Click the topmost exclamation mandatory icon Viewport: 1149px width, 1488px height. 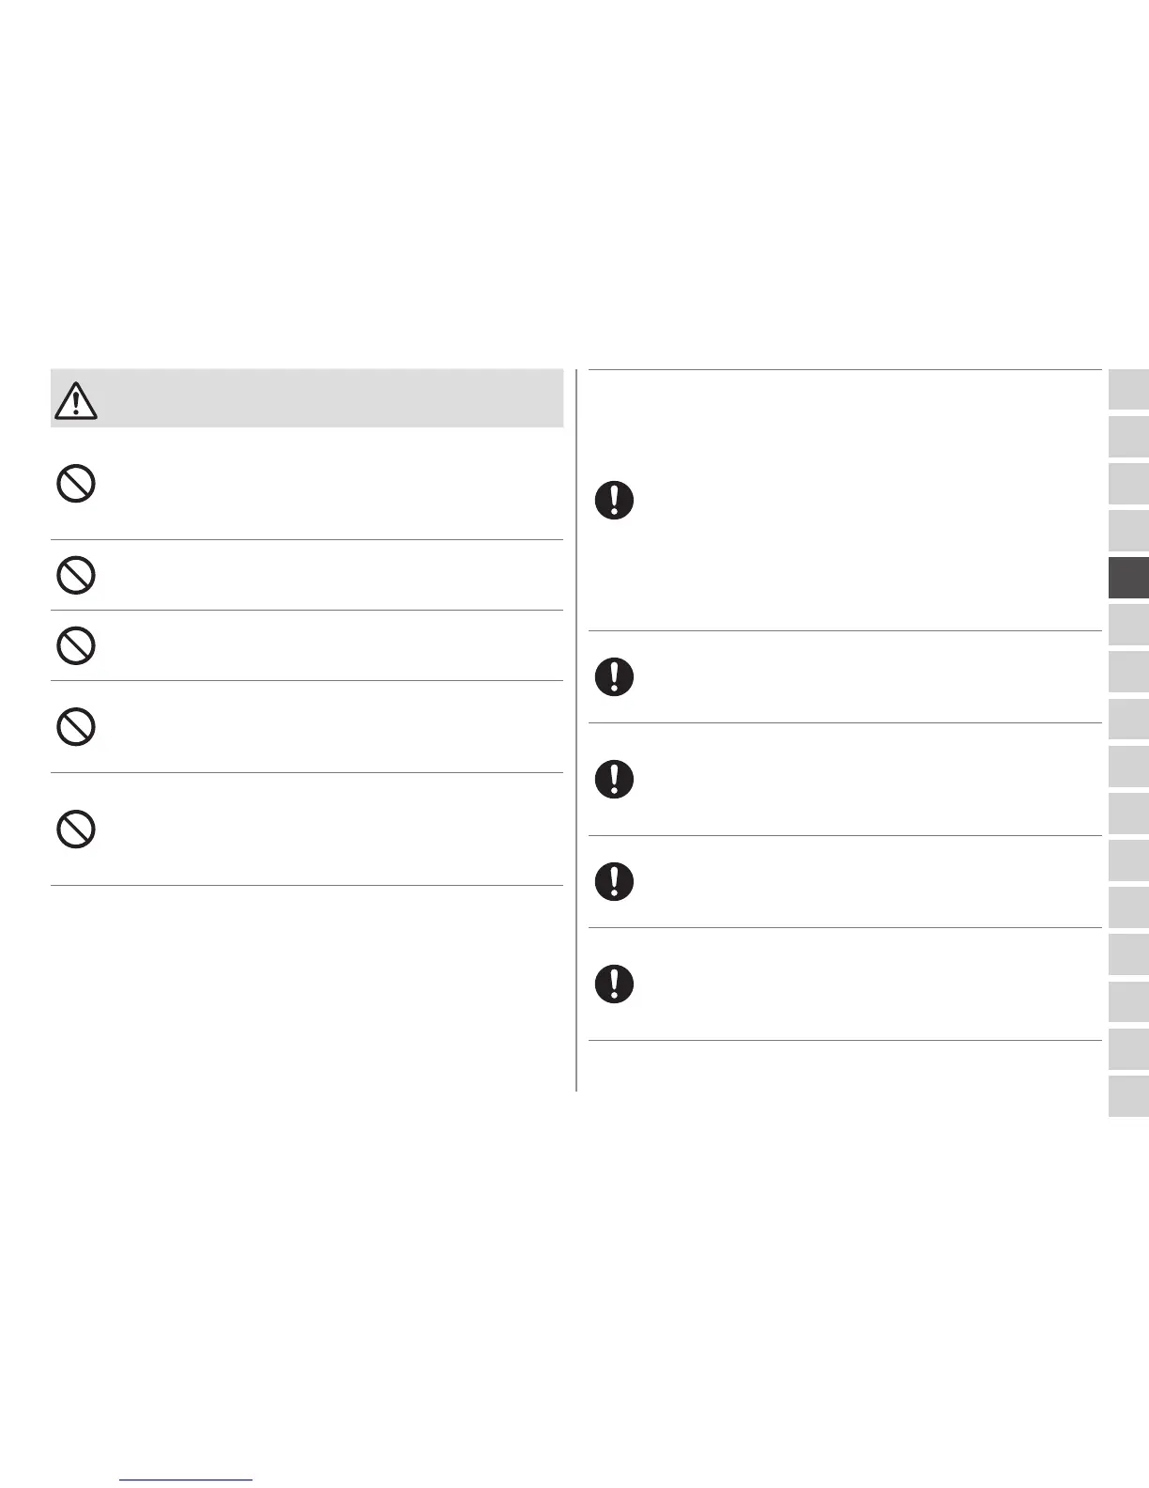click(614, 501)
